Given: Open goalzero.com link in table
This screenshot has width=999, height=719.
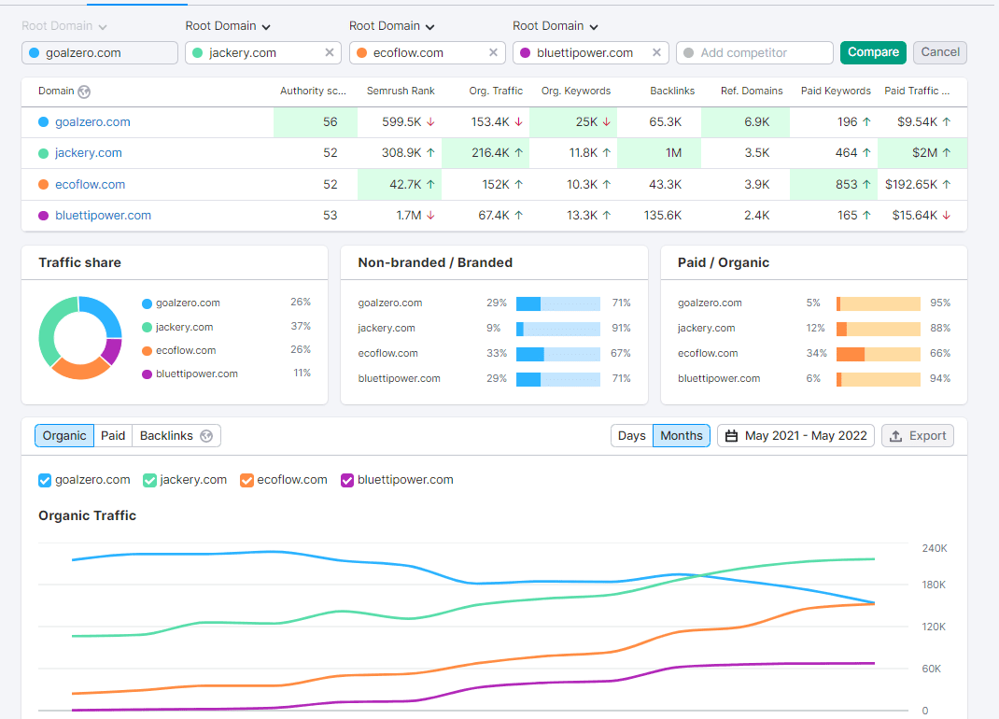Looking at the screenshot, I should coord(92,121).
